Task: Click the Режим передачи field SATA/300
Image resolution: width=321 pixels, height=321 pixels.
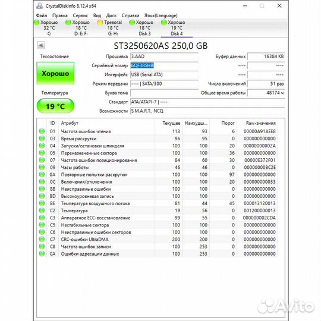Action: pyautogui.click(x=164, y=84)
